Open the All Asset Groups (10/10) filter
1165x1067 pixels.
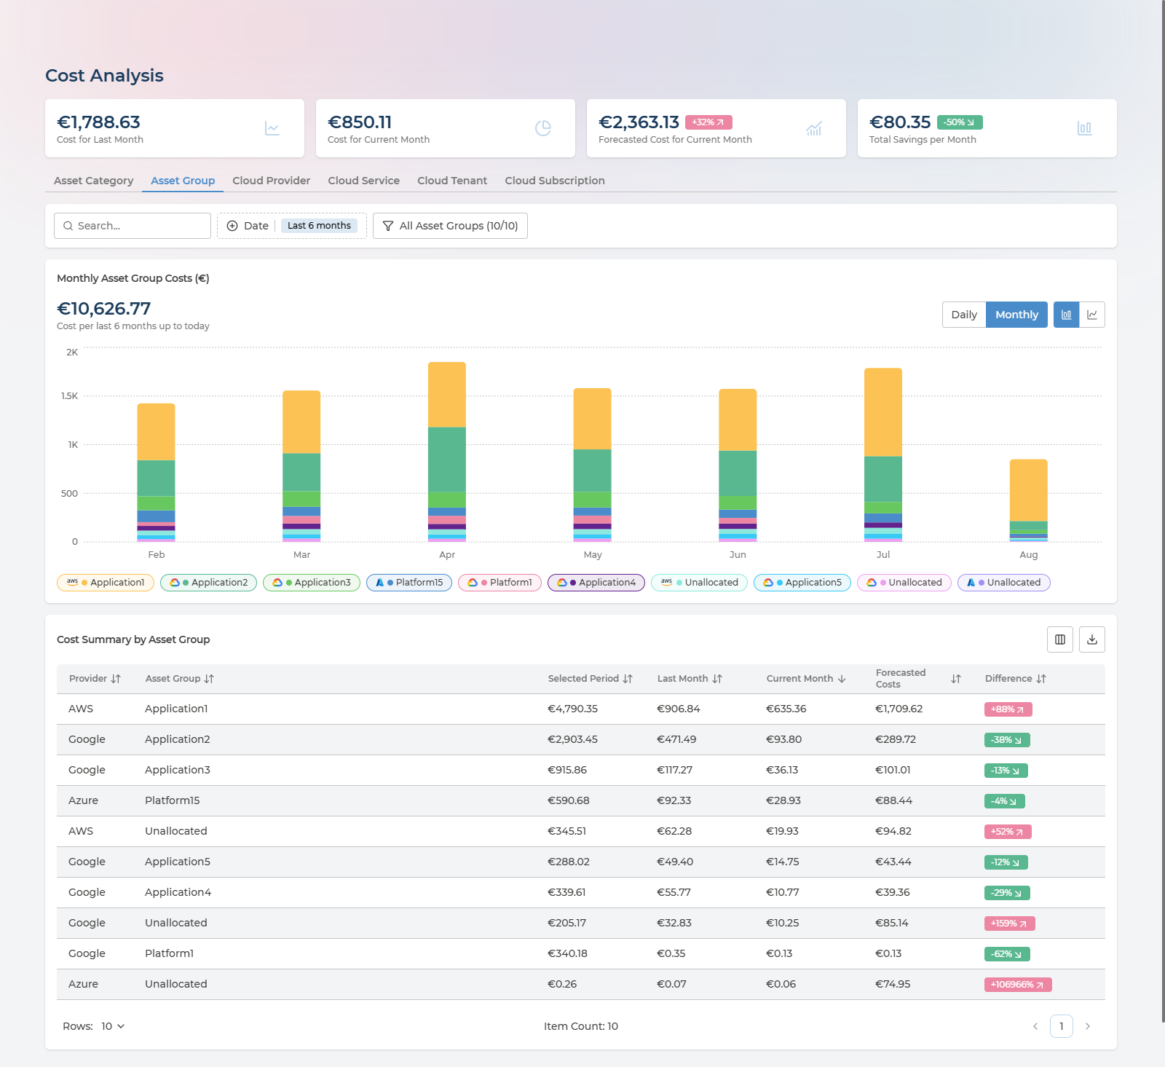(x=450, y=226)
